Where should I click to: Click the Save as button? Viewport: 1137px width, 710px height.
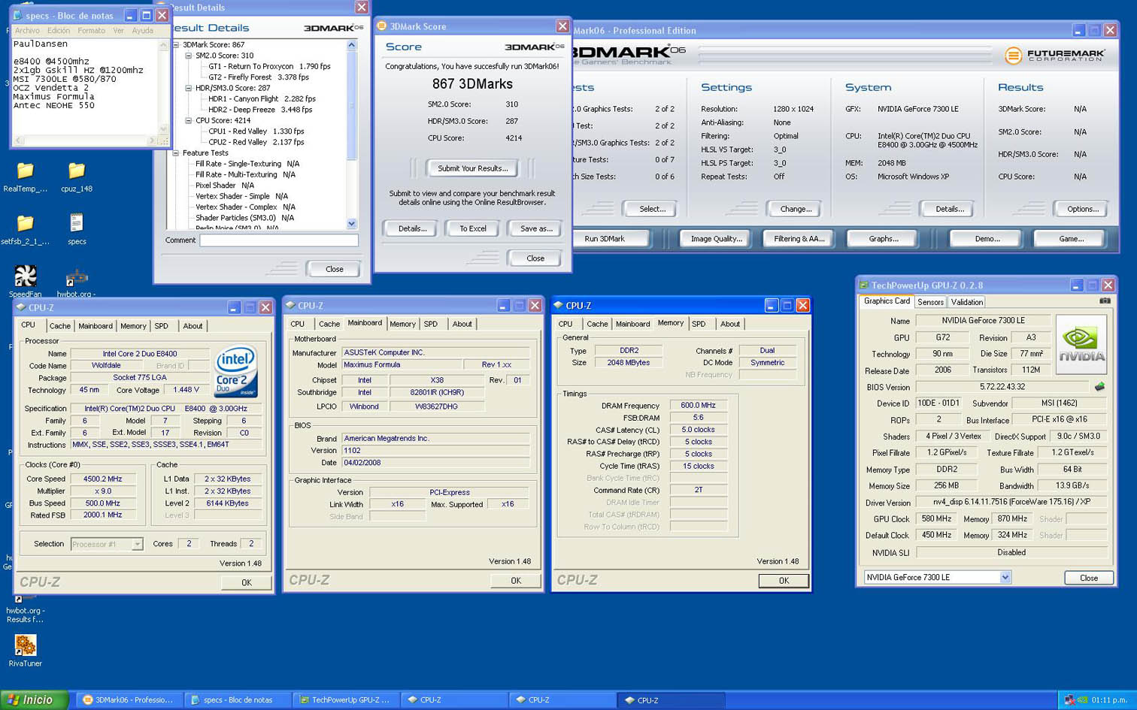pos(536,228)
